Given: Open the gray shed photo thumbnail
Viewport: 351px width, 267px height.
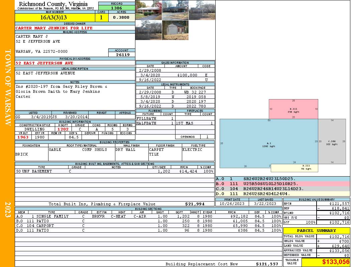Looking at the screenshot, I should coord(175,30).
